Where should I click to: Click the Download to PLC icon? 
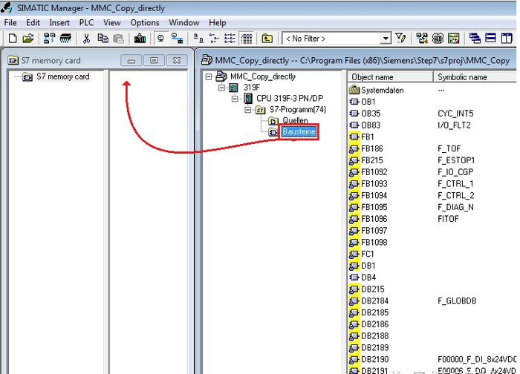coord(139,39)
